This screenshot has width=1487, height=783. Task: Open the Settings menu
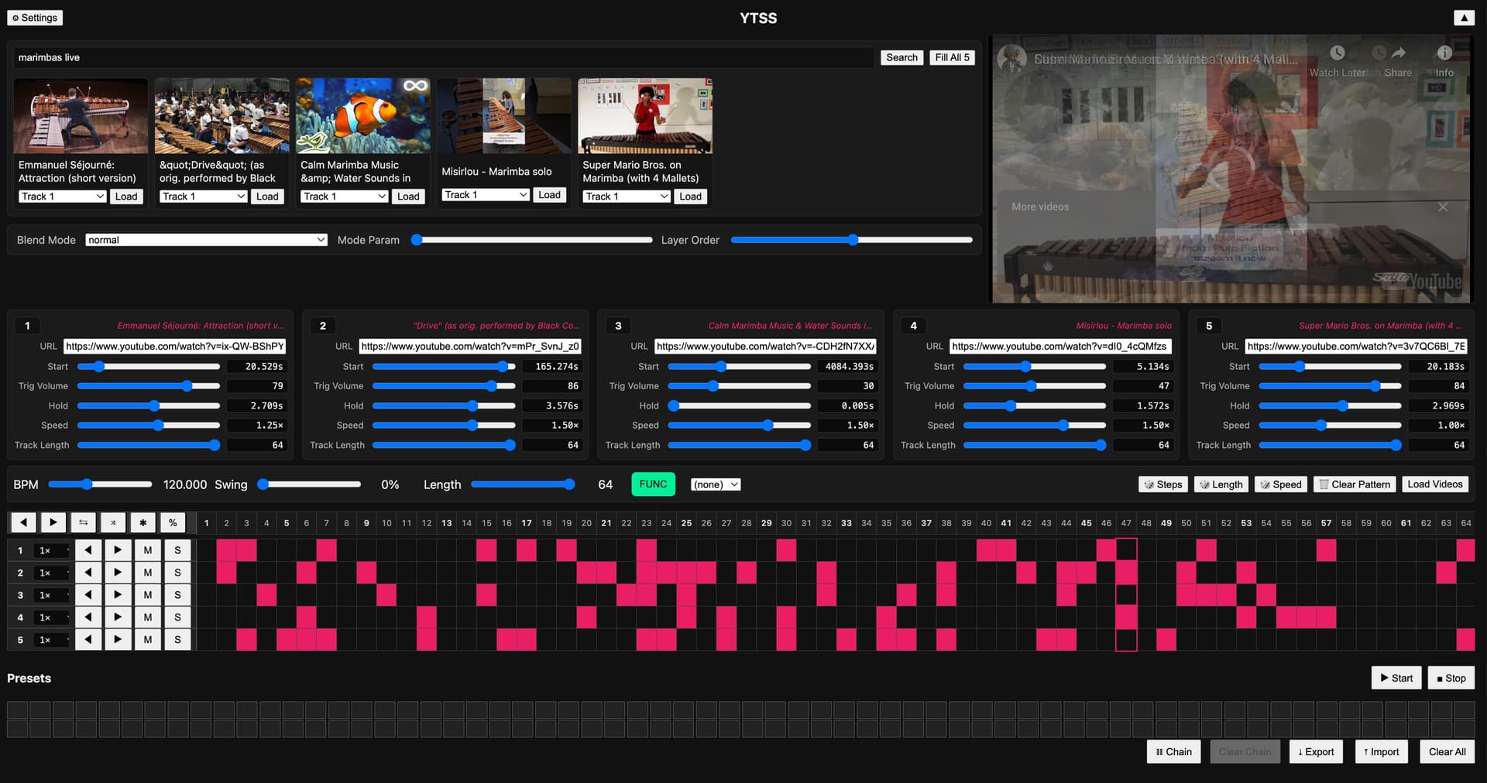coord(35,18)
